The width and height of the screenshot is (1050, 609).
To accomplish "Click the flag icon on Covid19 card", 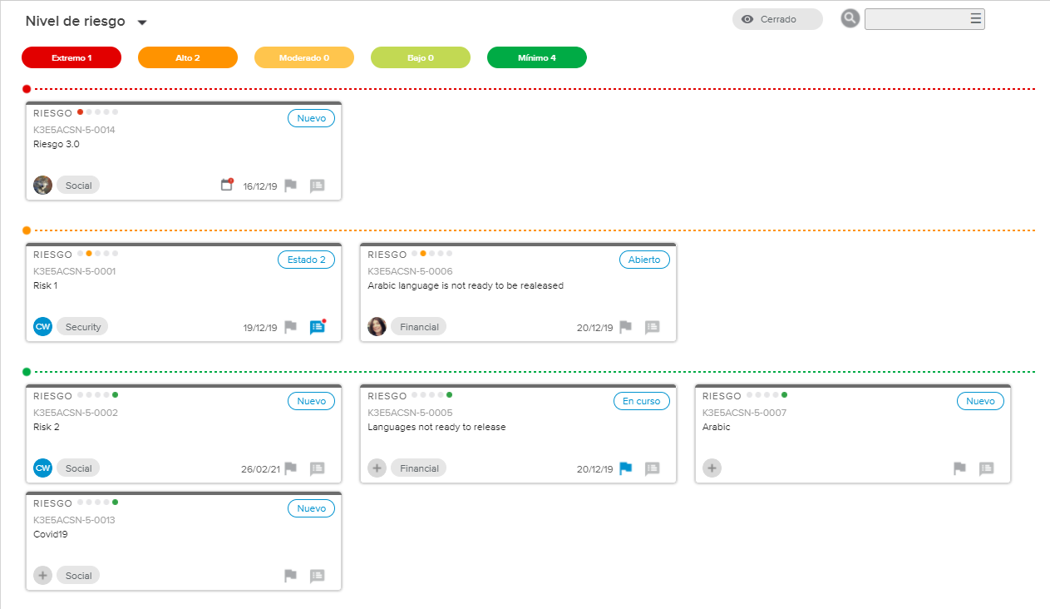I will point(290,576).
